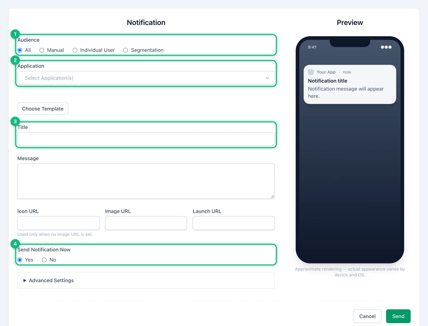Viewport: 428px width, 326px height.
Task: Expand the Advanced Settings section
Action: (x=146, y=280)
